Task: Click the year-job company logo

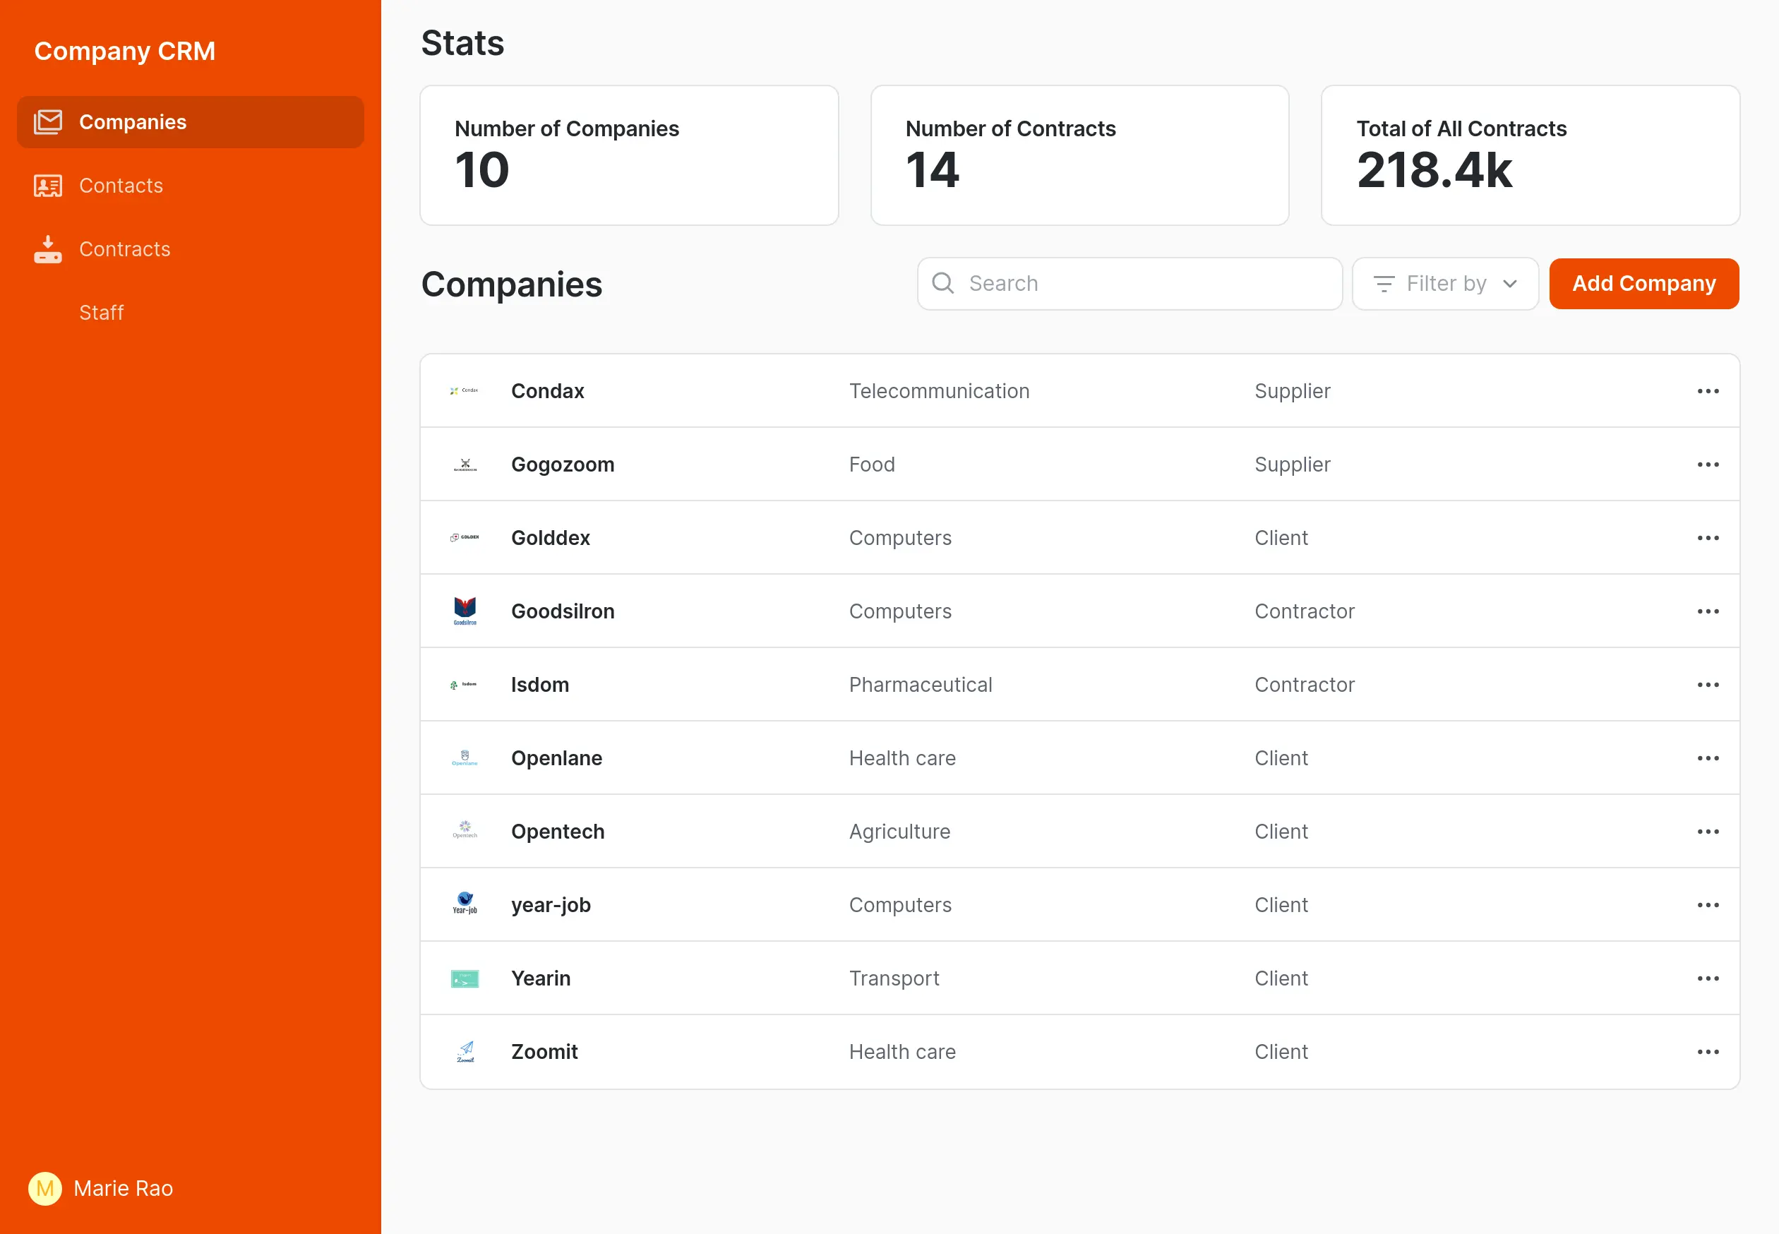Action: point(465,904)
